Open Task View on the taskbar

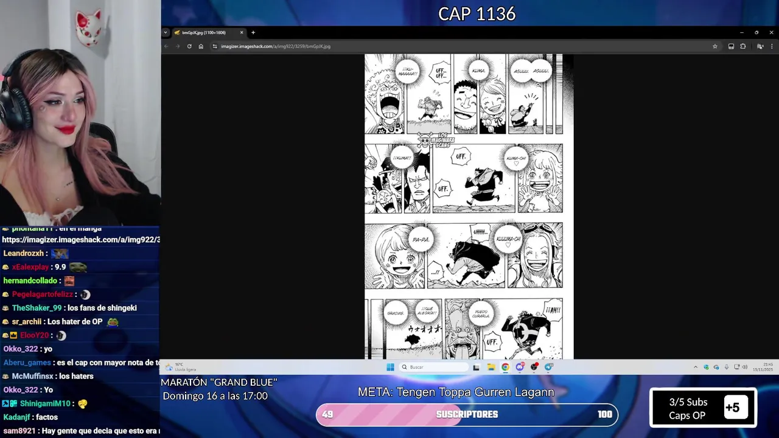click(x=476, y=367)
